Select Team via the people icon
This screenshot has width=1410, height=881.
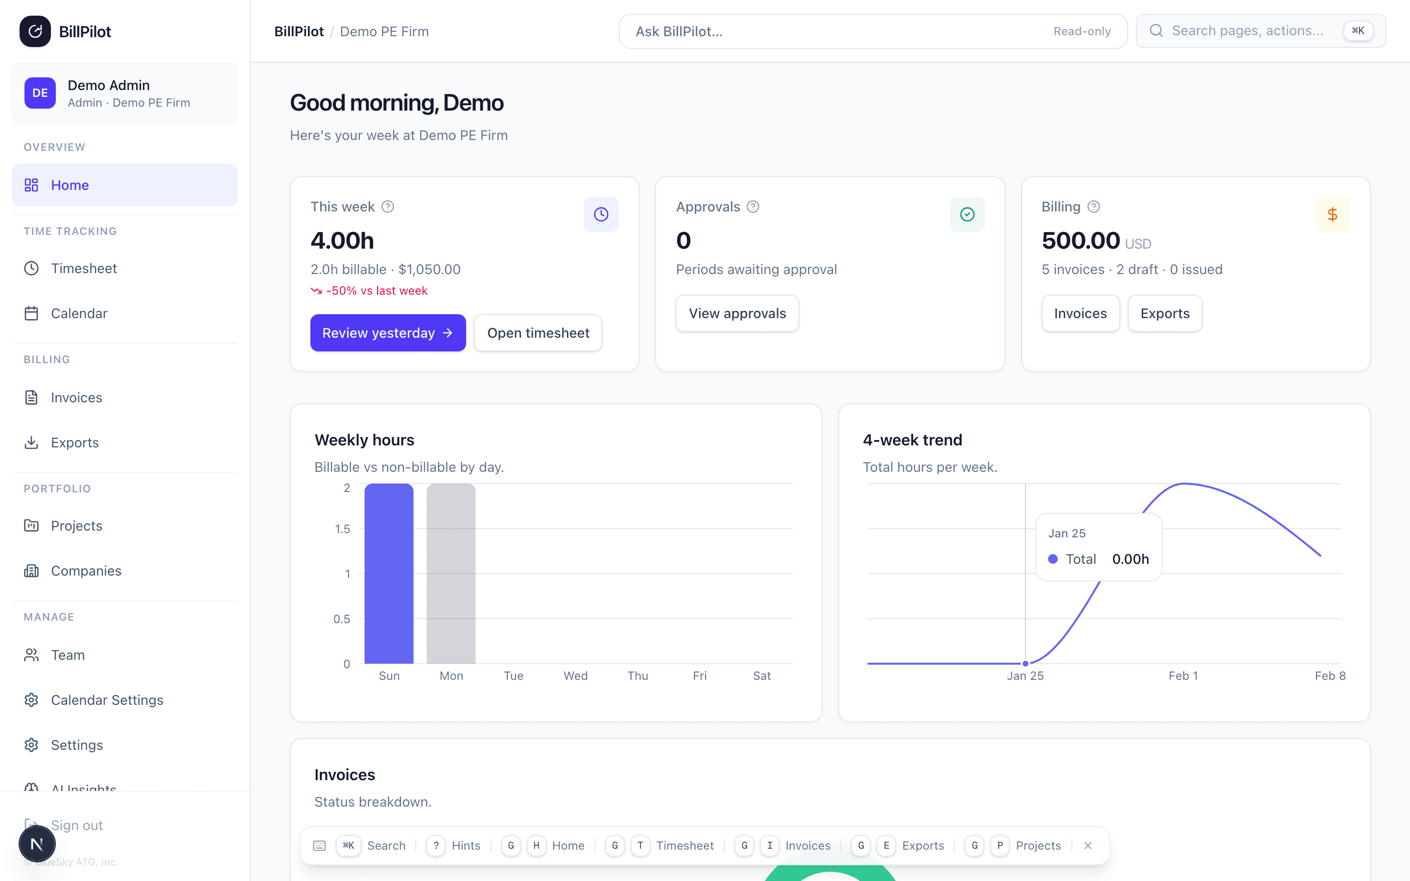point(32,655)
